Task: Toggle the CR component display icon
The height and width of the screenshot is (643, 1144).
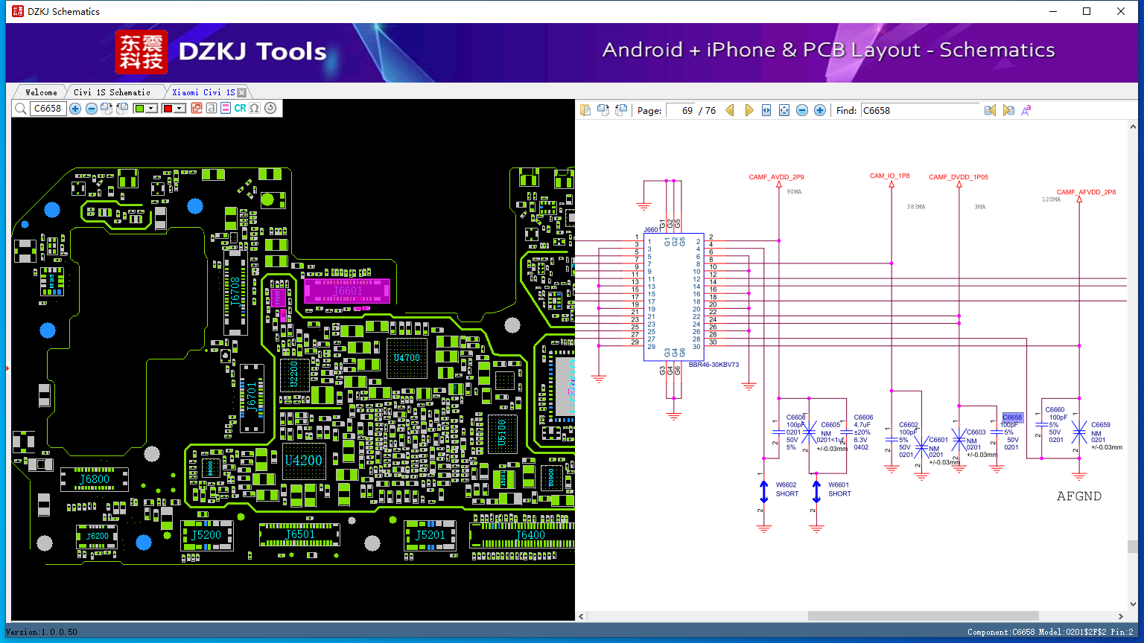Action: pyautogui.click(x=240, y=109)
